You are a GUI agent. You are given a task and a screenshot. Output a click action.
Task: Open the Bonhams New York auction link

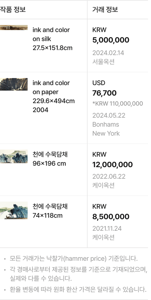point(106,129)
